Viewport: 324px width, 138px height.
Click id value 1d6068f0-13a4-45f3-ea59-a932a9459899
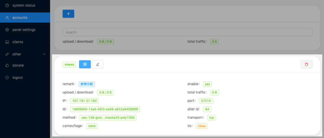click(x=105, y=109)
